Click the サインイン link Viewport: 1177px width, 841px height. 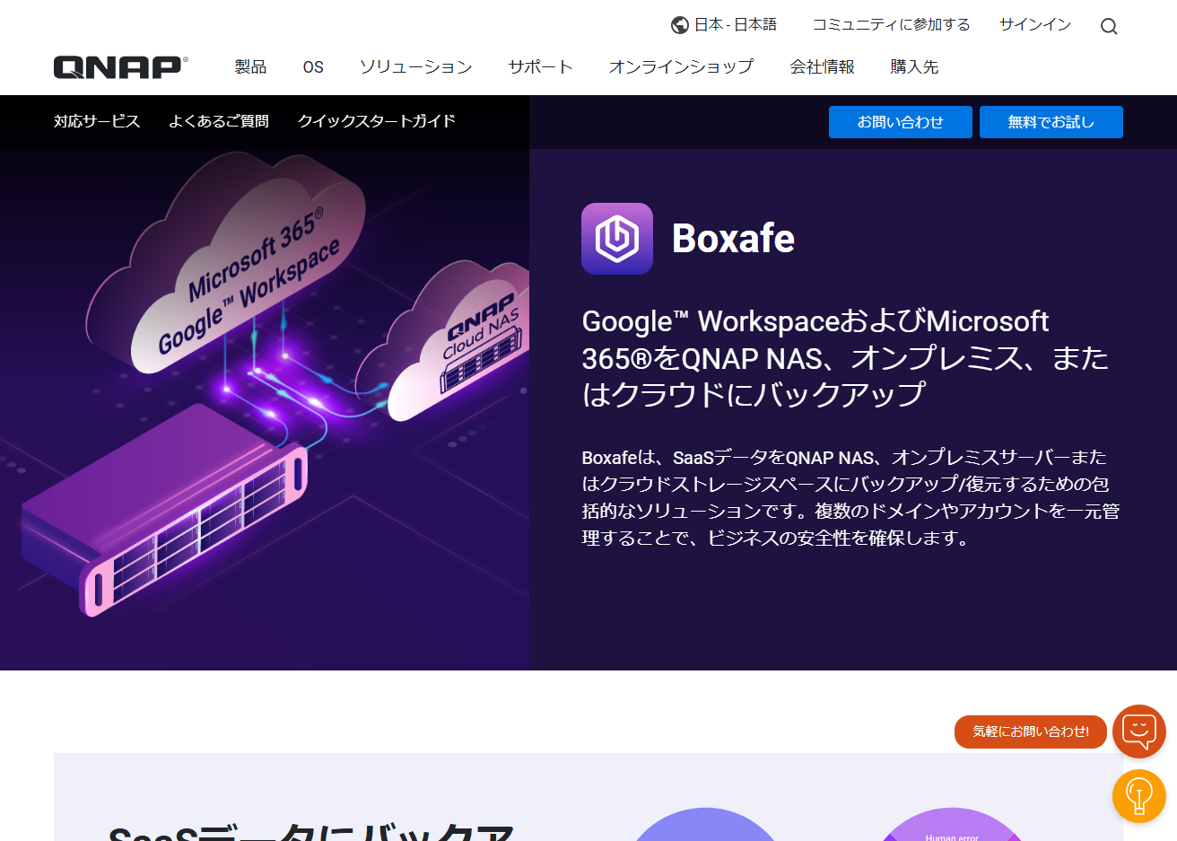(1035, 25)
